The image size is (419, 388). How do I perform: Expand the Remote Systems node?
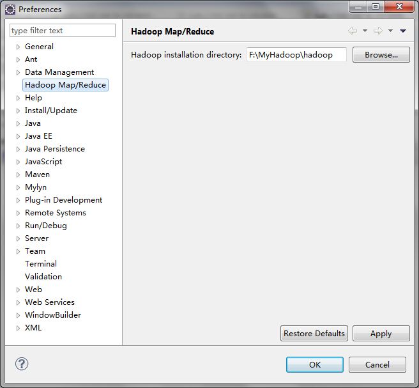[x=18, y=213]
